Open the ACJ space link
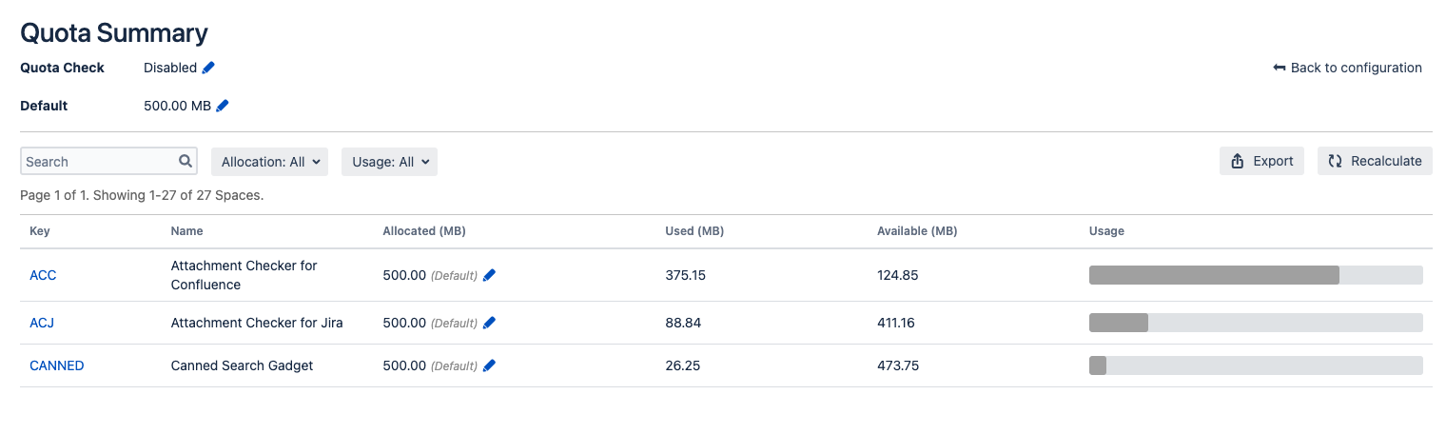 (42, 323)
